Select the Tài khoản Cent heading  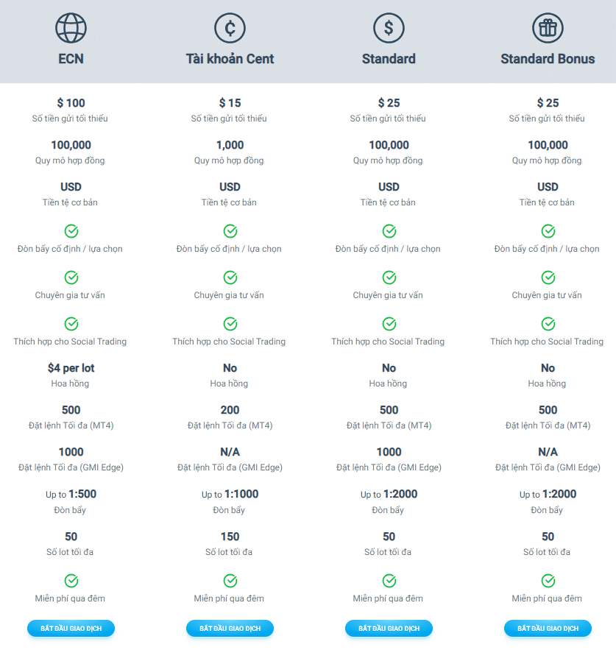(x=230, y=59)
